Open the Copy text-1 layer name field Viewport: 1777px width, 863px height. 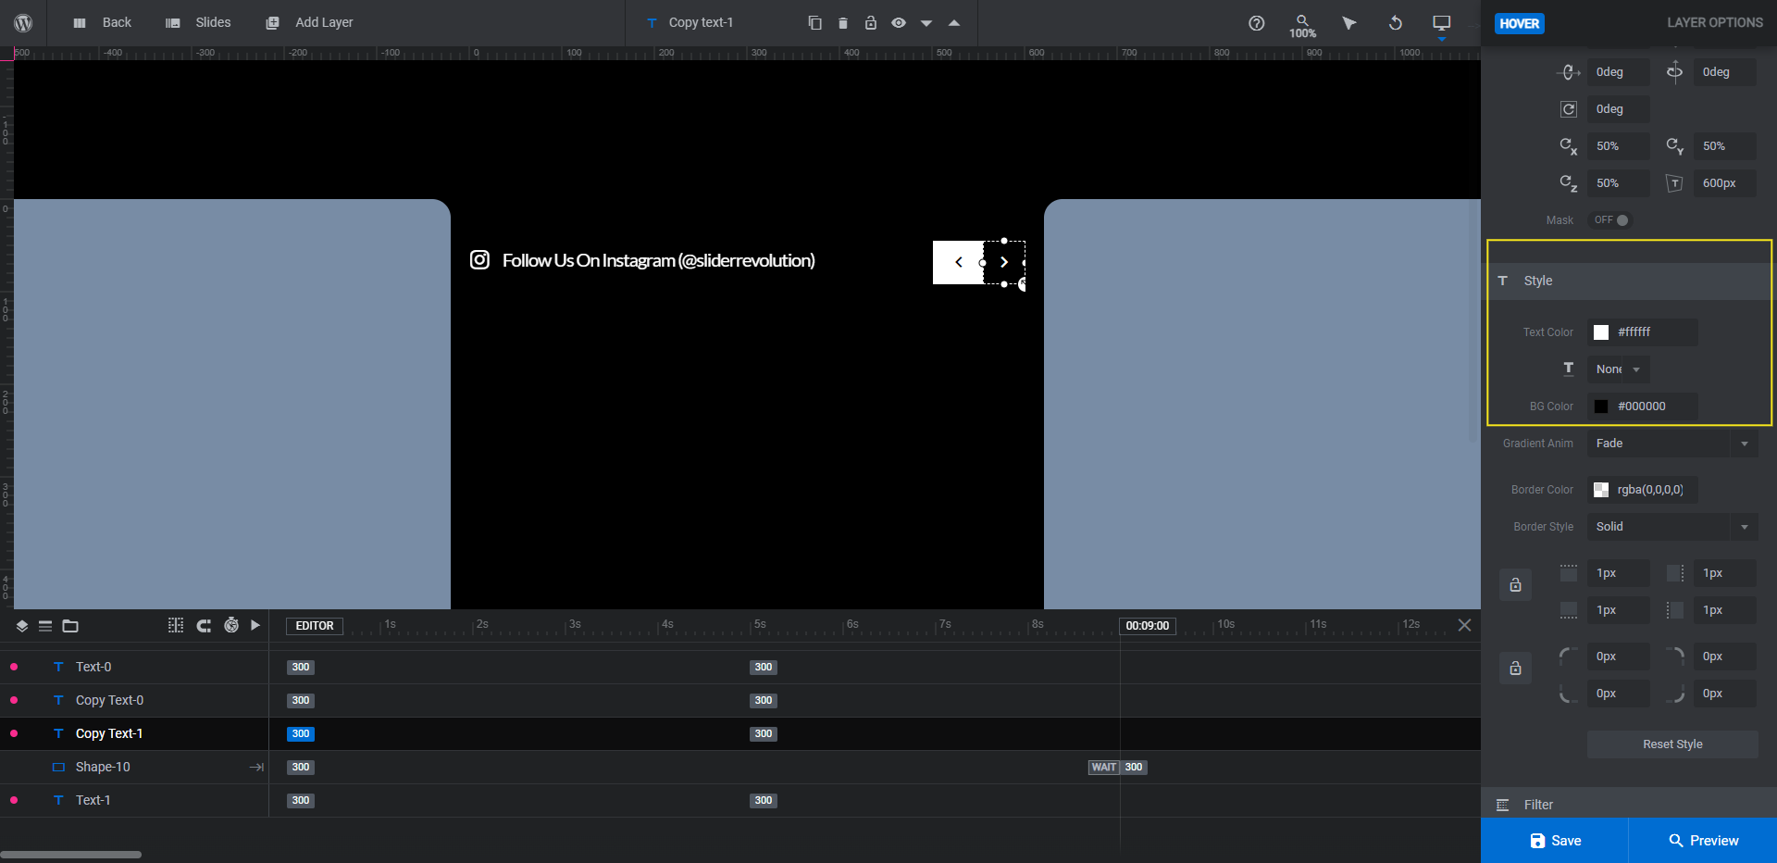(702, 22)
